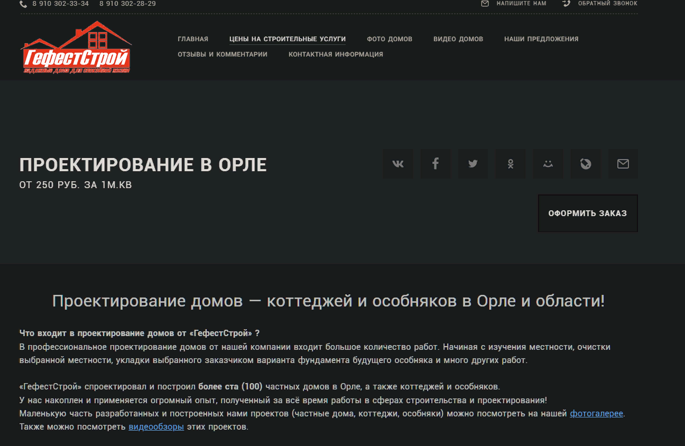Go to Фото домов page
This screenshot has height=446, width=685.
(390, 39)
